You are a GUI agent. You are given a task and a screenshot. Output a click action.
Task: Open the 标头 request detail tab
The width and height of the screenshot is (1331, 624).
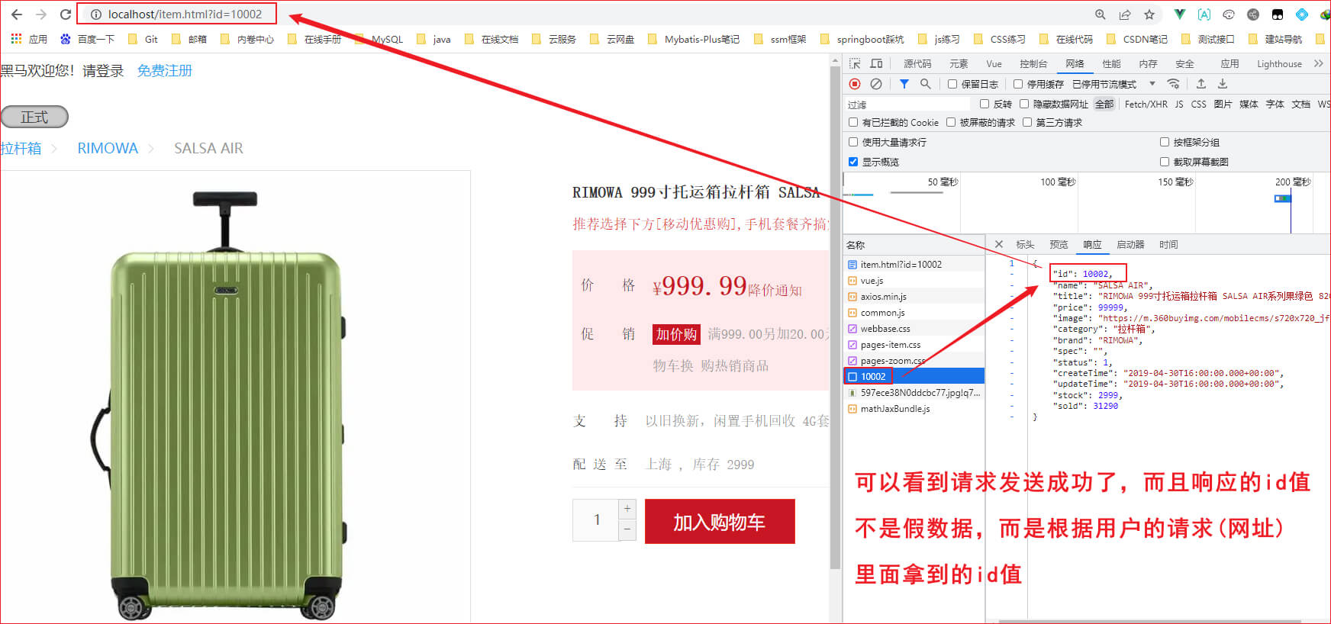[x=1025, y=245]
